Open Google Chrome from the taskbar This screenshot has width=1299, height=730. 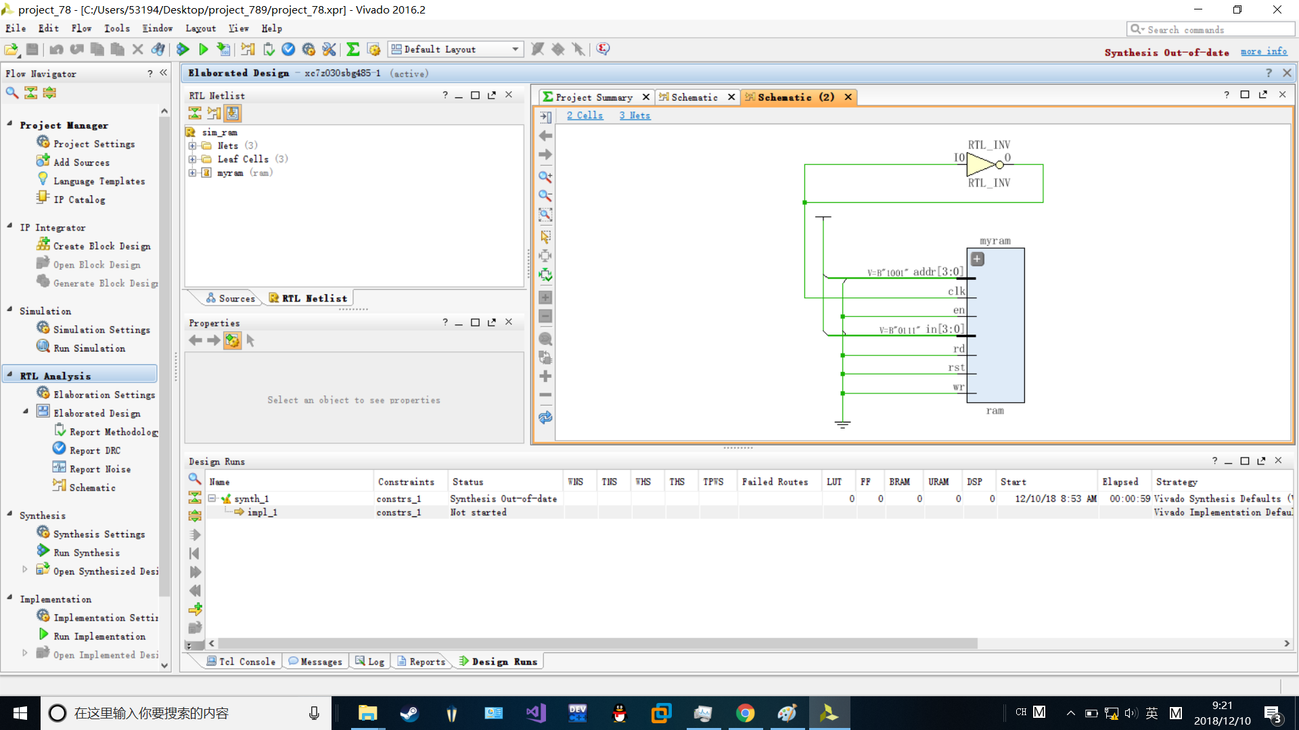[x=745, y=713]
